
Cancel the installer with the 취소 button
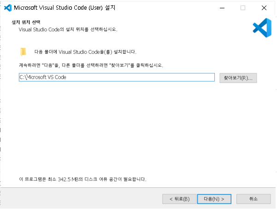pos(253,199)
